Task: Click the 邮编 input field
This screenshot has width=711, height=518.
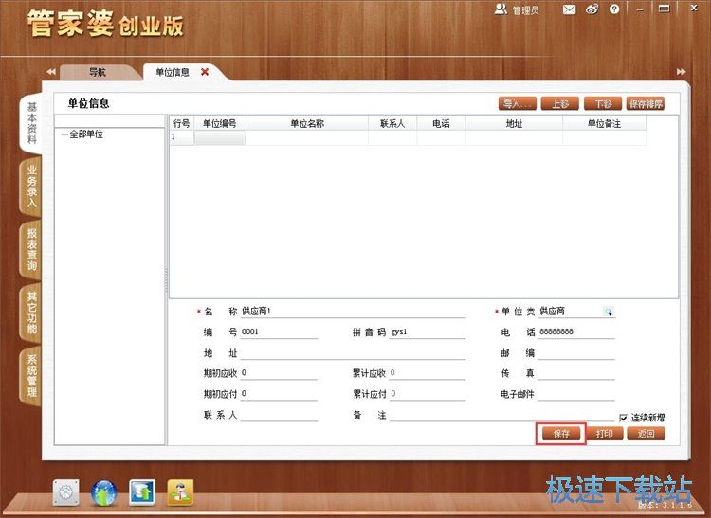Action: 576,353
